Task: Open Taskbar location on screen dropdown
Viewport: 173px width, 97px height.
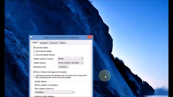Action: (x=71, y=59)
